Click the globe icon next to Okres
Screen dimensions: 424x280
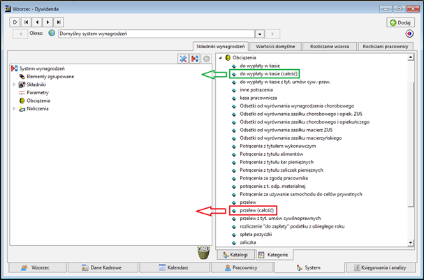coord(52,34)
